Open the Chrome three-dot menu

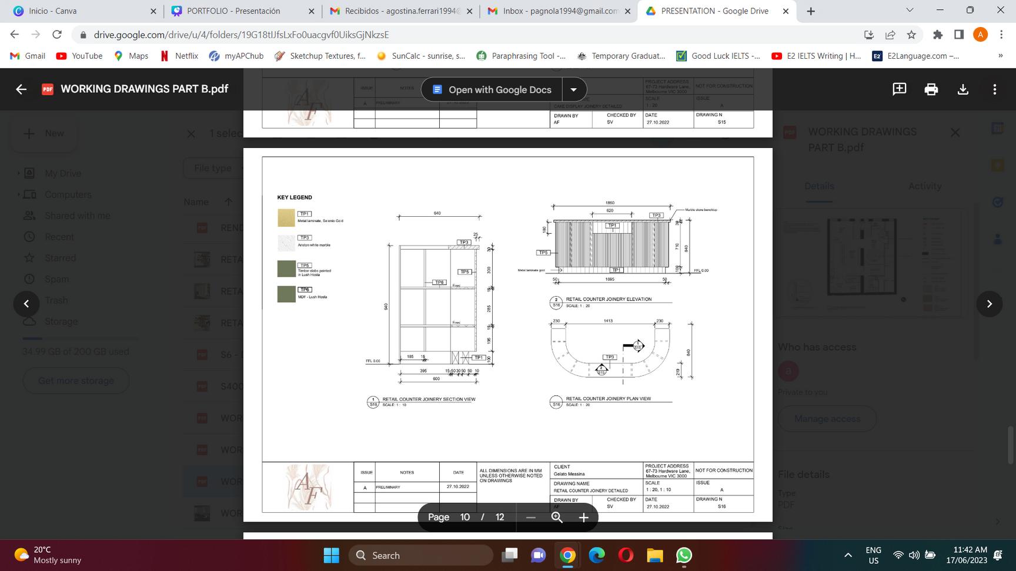click(1001, 35)
